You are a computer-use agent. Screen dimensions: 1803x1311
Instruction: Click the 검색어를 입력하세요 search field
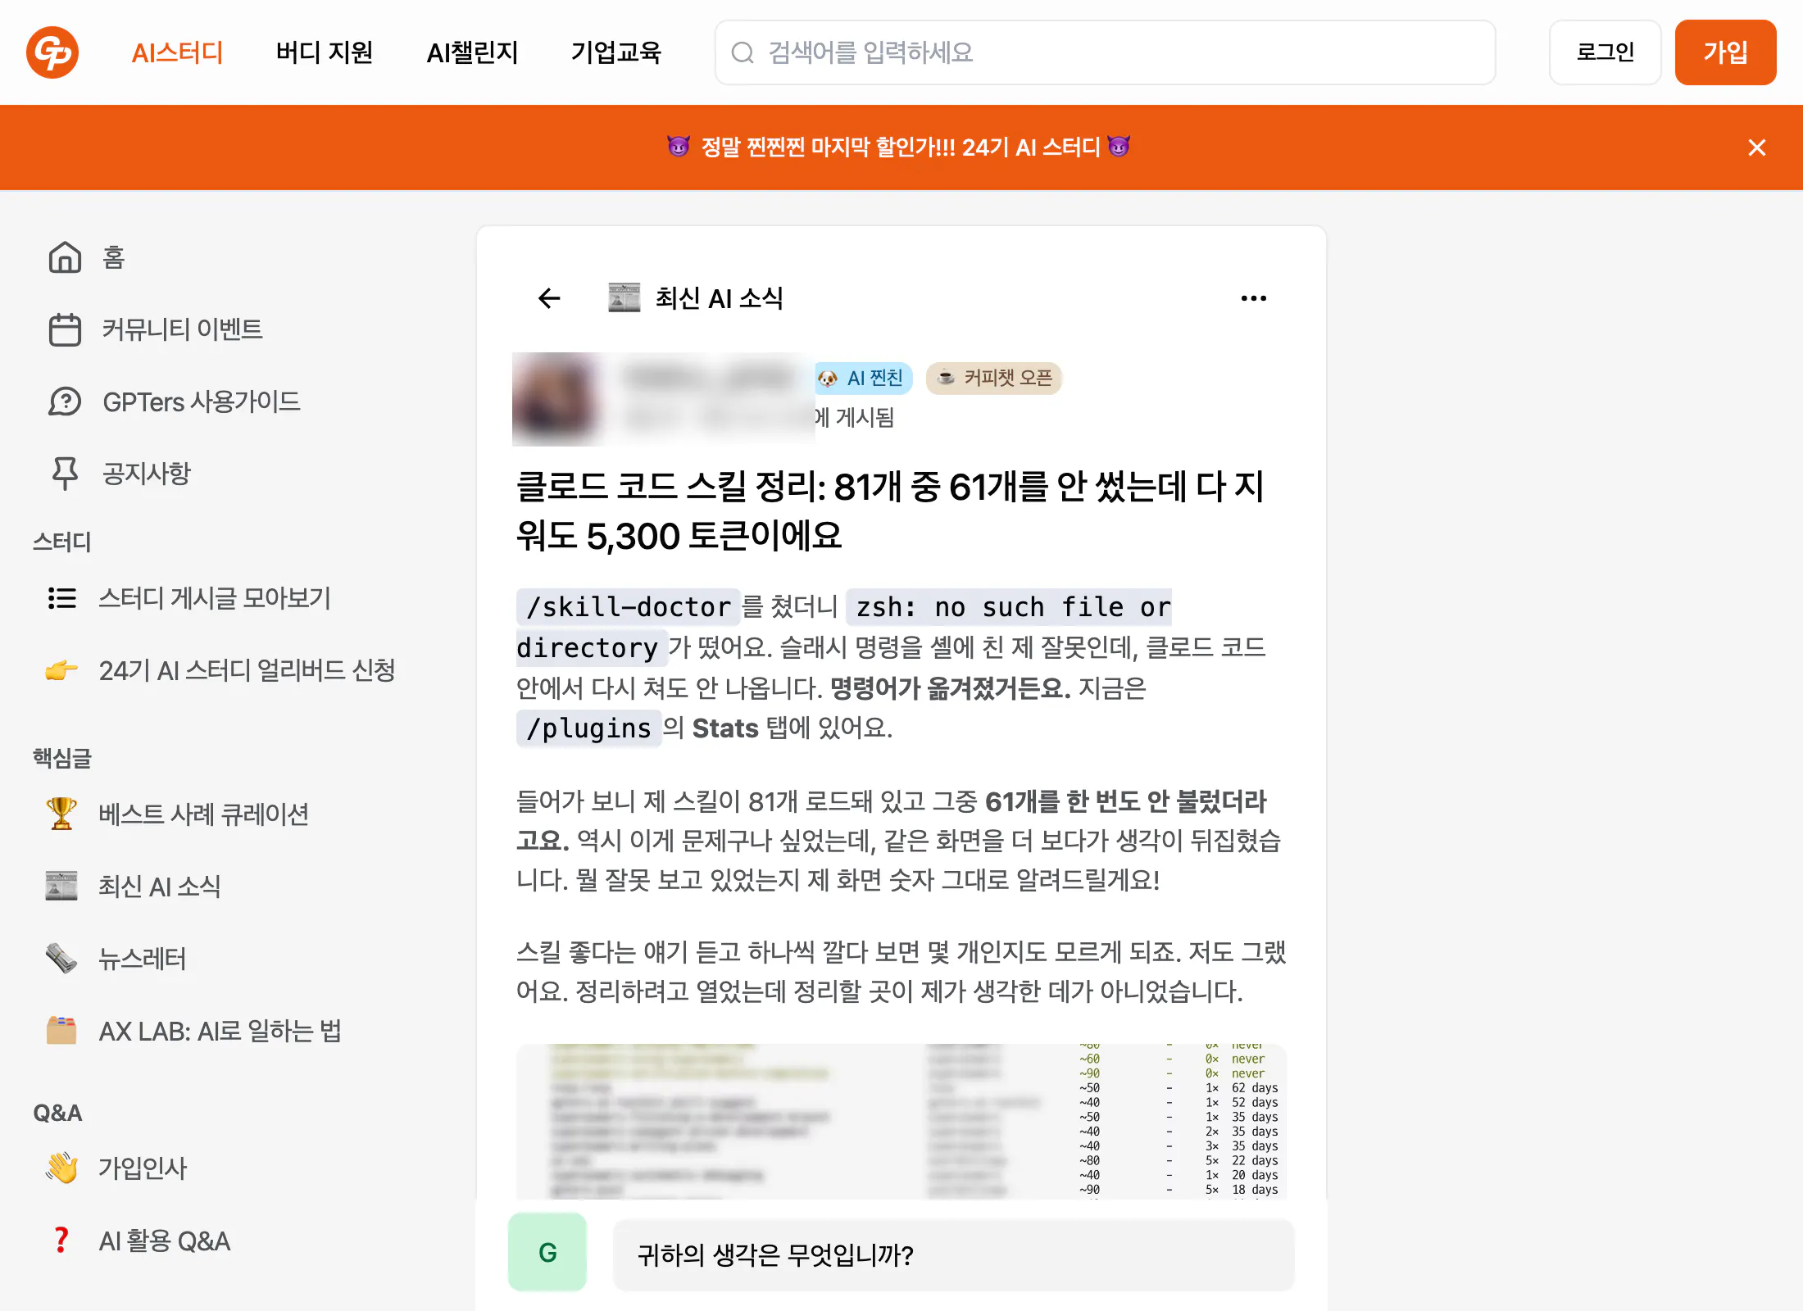point(1105,52)
